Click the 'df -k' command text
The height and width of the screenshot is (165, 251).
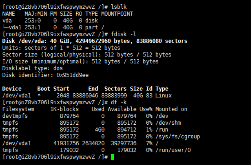tap(119, 102)
